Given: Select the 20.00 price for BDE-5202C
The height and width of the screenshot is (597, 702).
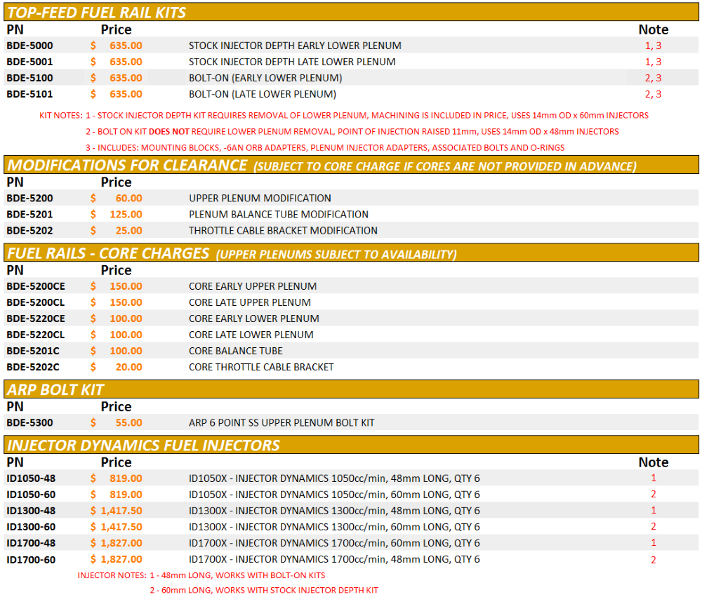Looking at the screenshot, I should pyautogui.click(x=129, y=367).
